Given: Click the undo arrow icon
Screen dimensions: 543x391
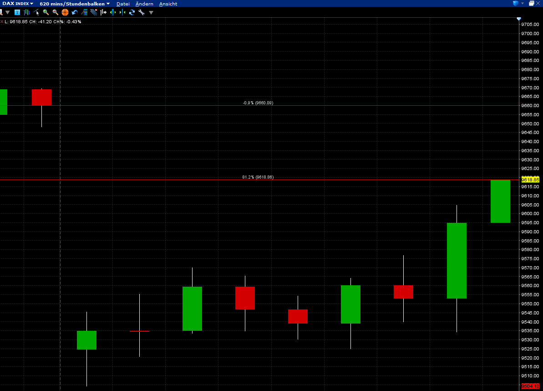Looking at the screenshot, I should pyautogui.click(x=74, y=12).
